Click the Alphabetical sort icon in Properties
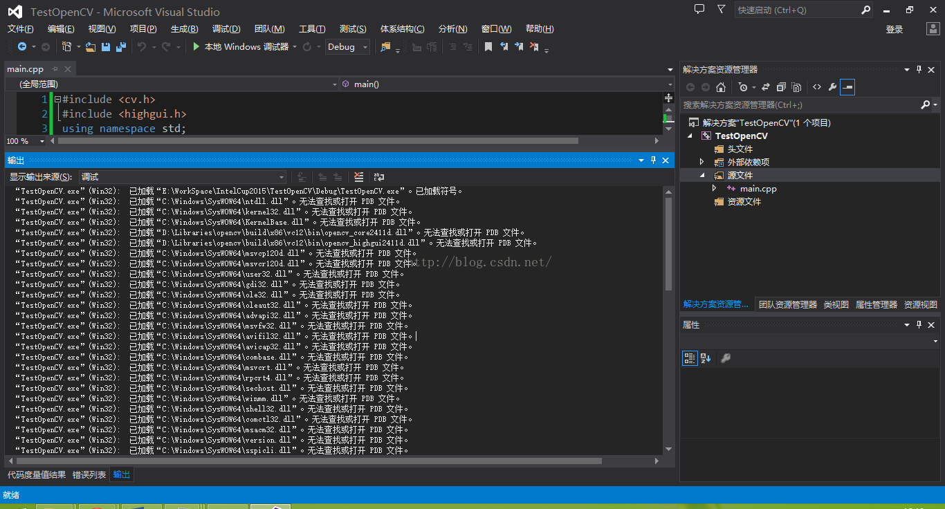 706,358
